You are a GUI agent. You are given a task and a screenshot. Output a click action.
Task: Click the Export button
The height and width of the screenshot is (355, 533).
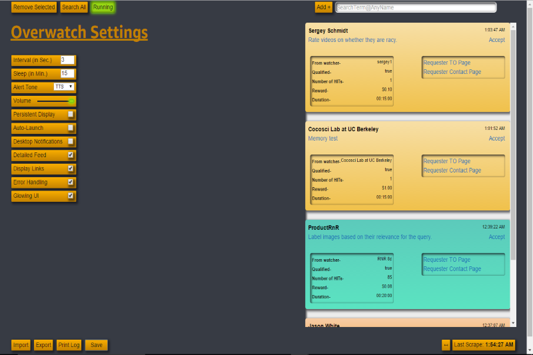[43, 345]
